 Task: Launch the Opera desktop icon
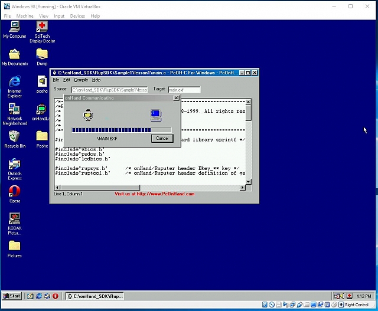[14, 194]
